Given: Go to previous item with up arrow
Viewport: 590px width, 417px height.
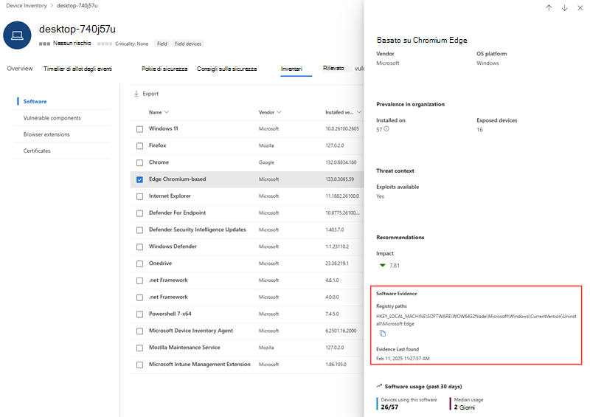Looking at the screenshot, I should pyautogui.click(x=549, y=8).
